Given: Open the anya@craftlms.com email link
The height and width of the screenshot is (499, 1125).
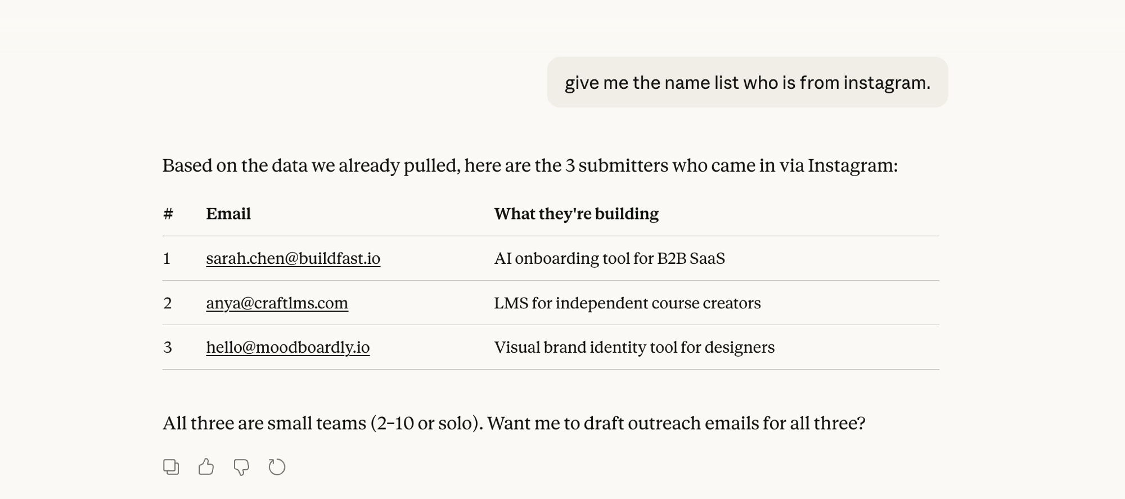Looking at the screenshot, I should pos(277,303).
